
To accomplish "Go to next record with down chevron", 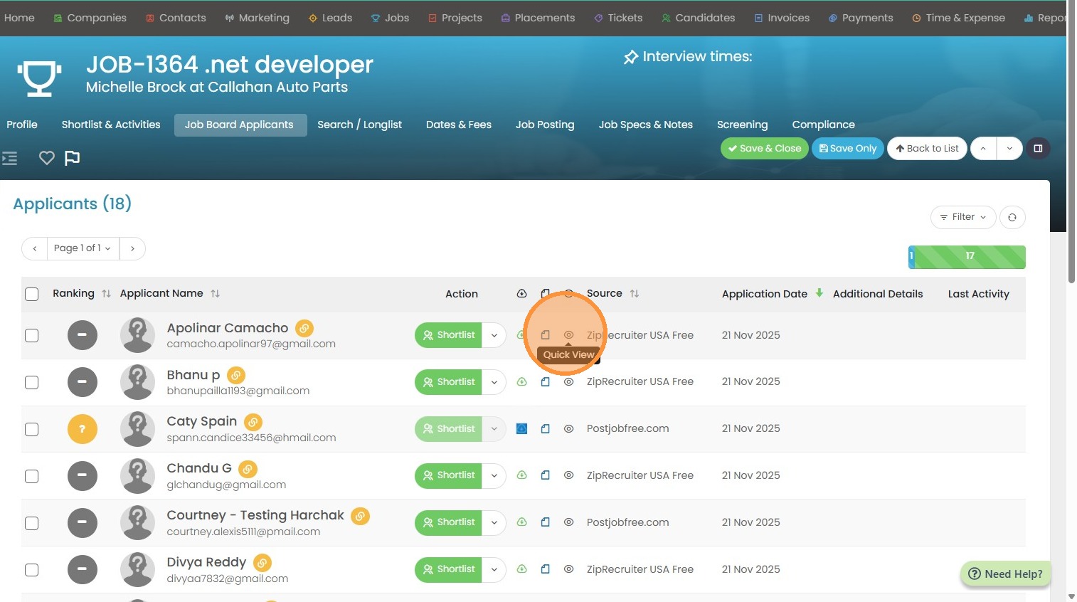I will tap(1009, 148).
